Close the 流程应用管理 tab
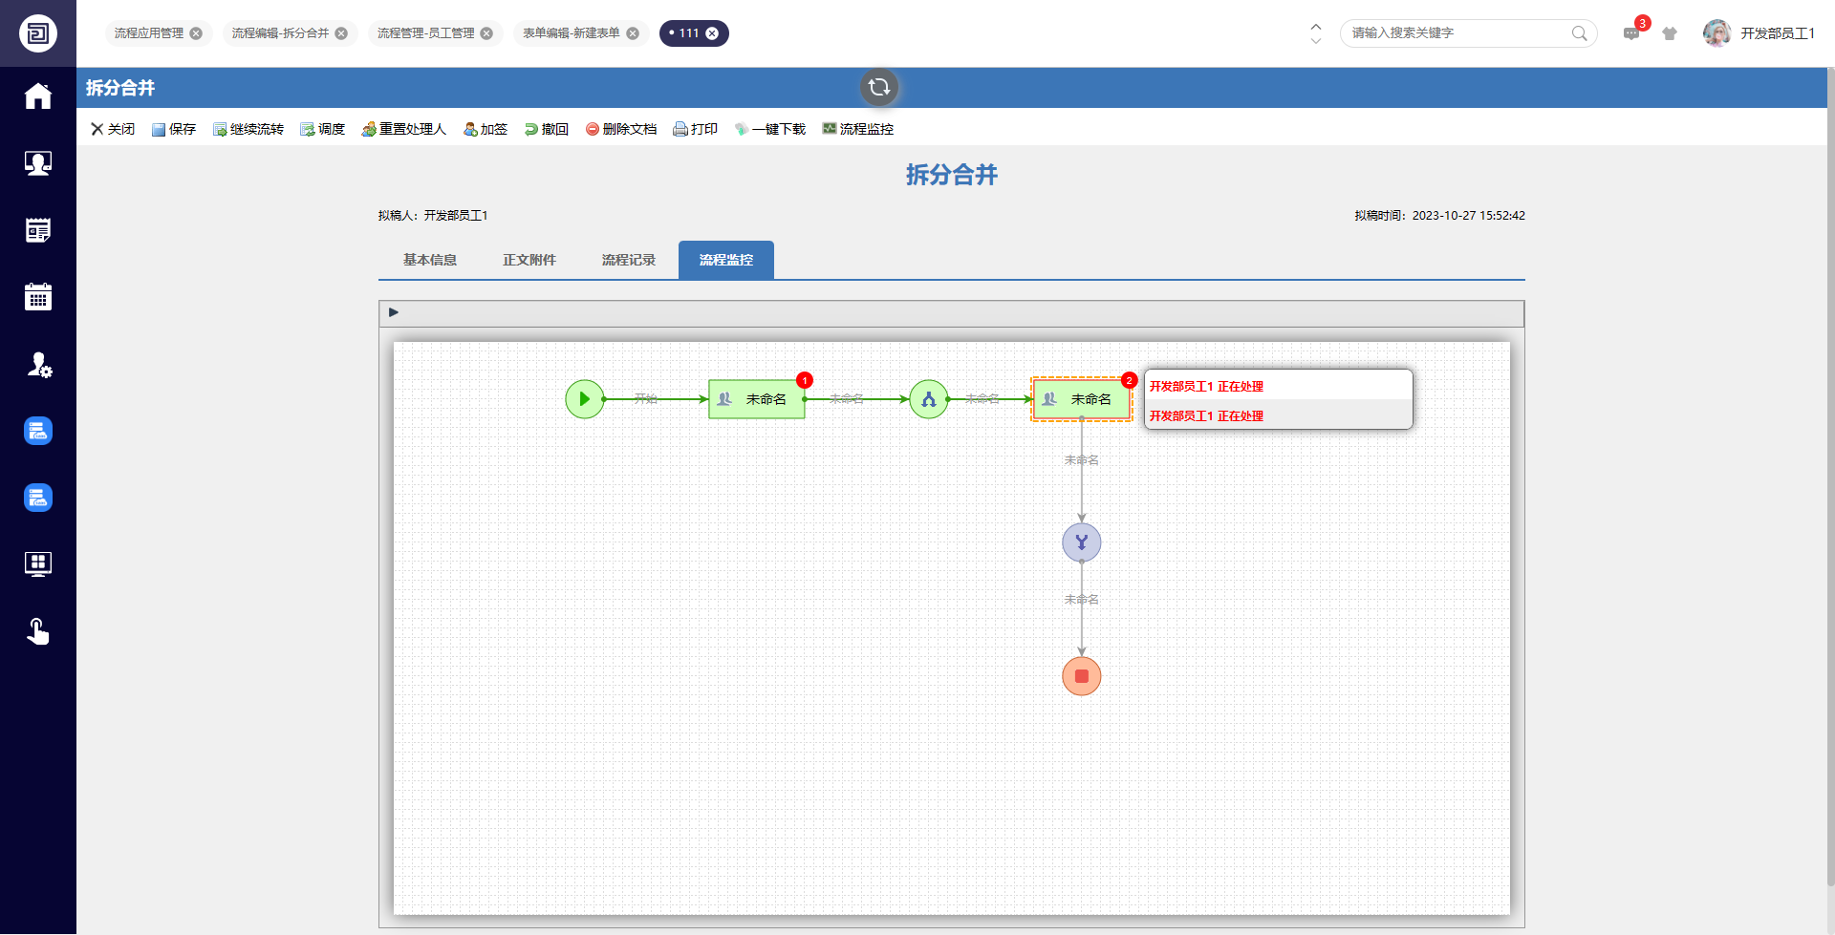The image size is (1835, 935). coord(196,33)
